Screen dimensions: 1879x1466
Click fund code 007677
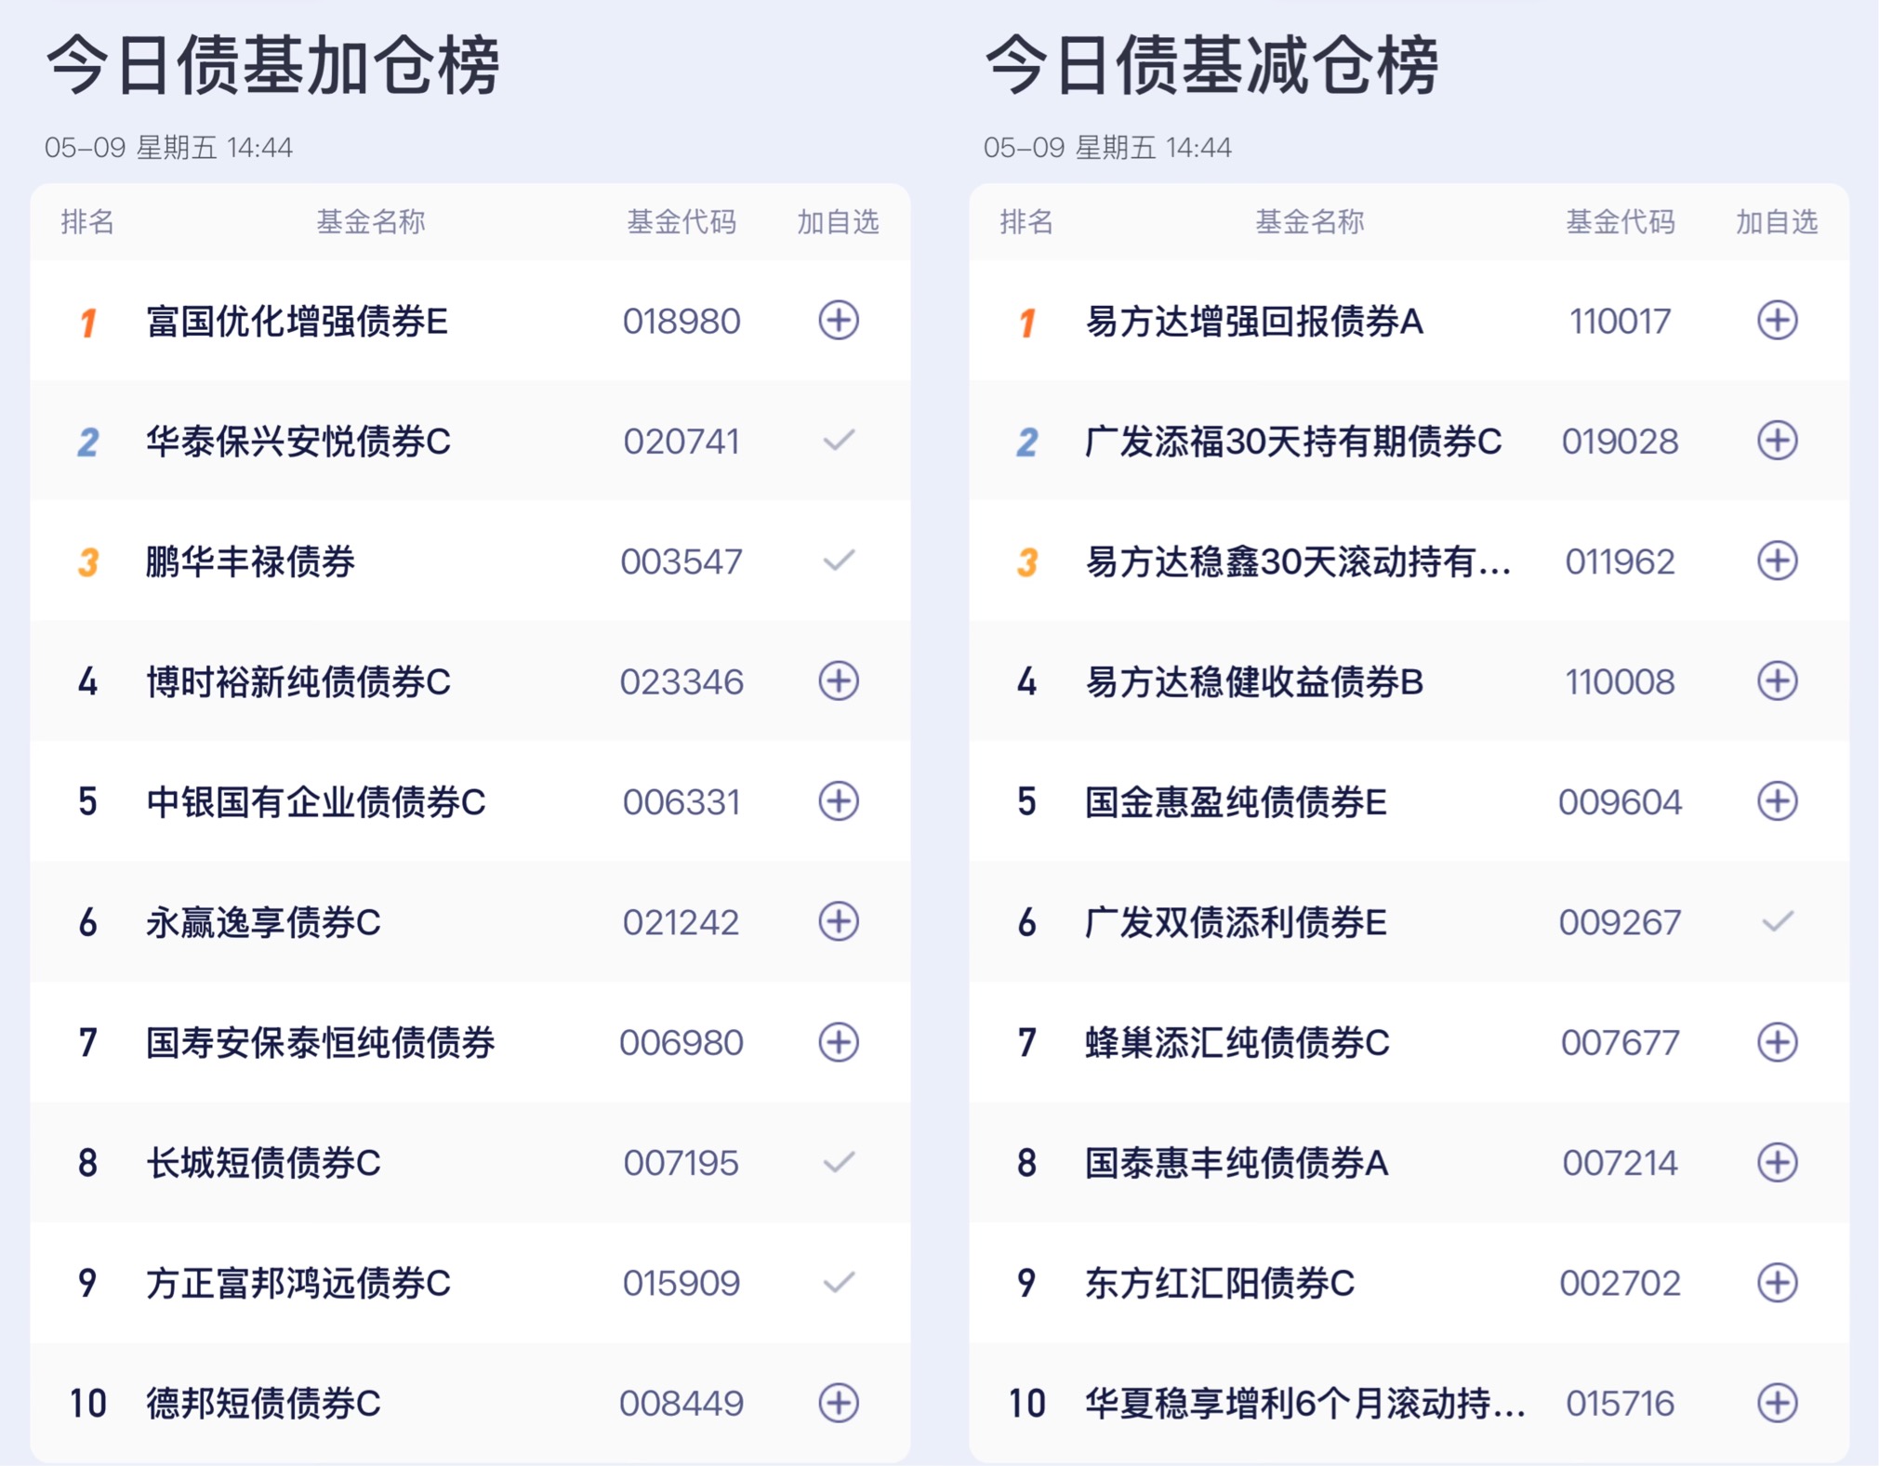tap(1621, 1043)
